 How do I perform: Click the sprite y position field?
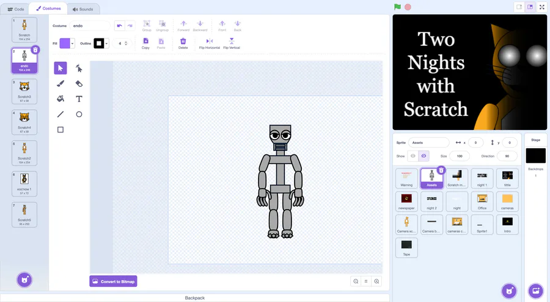click(x=510, y=143)
